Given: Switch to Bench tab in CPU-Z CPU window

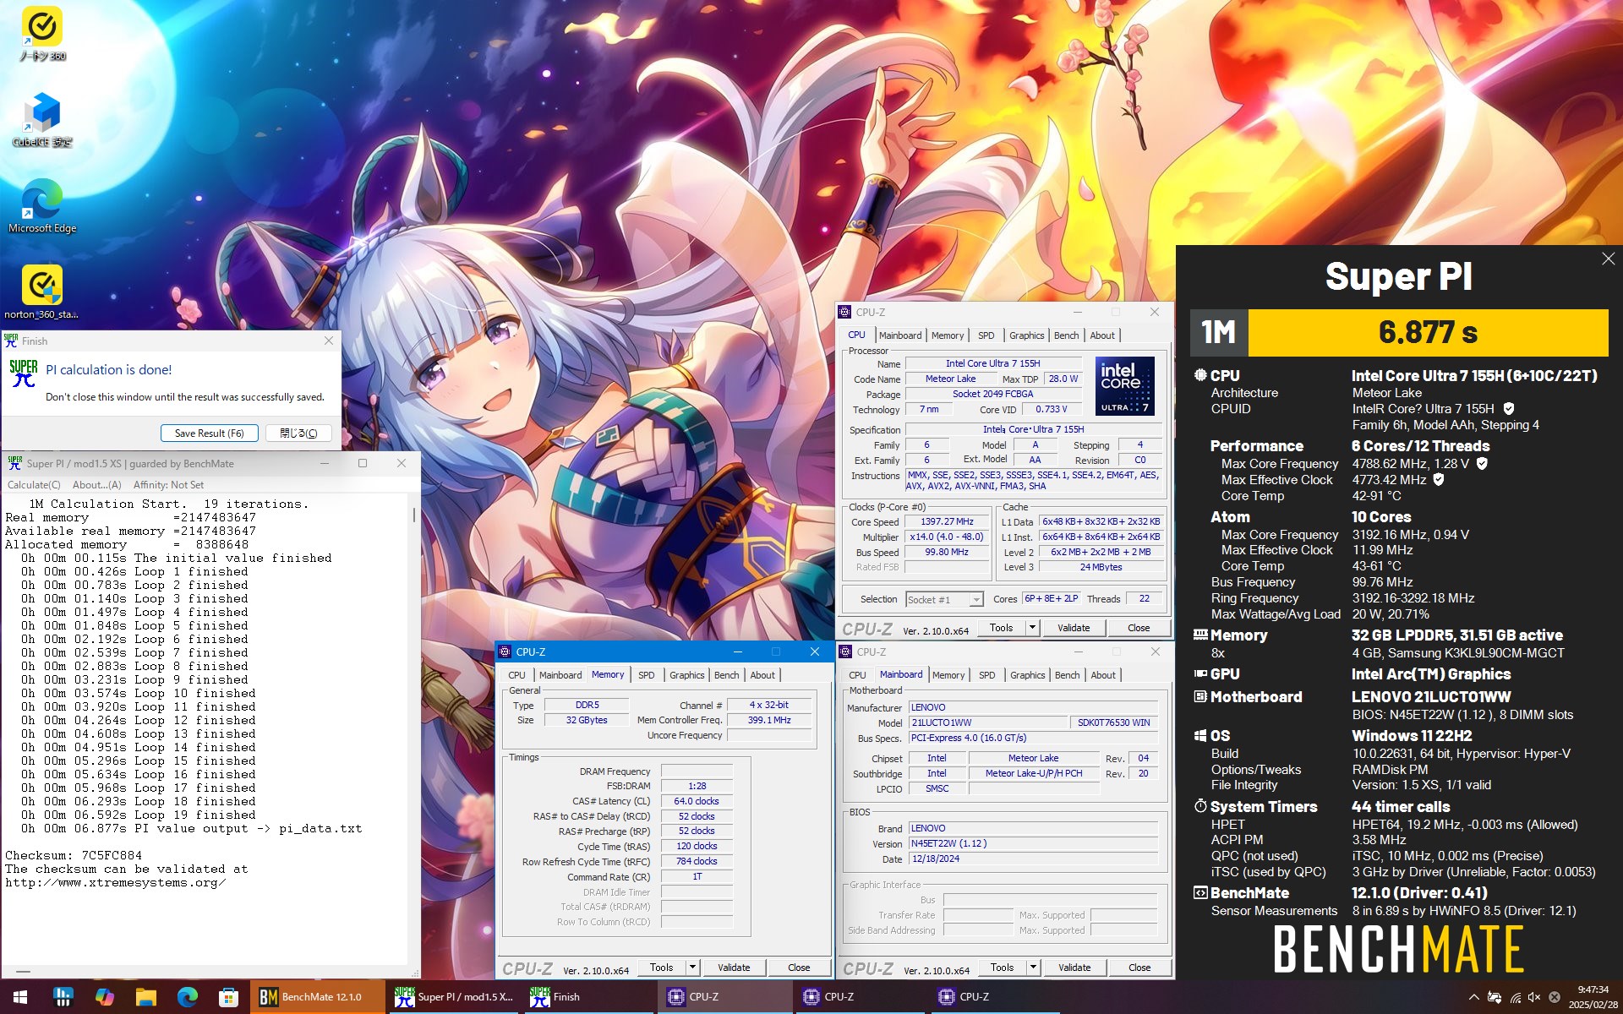Looking at the screenshot, I should [1067, 335].
